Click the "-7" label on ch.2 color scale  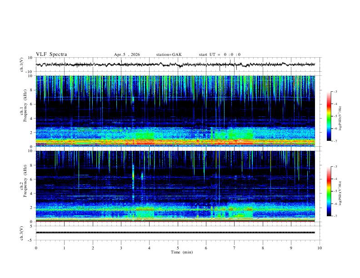(x=335, y=216)
